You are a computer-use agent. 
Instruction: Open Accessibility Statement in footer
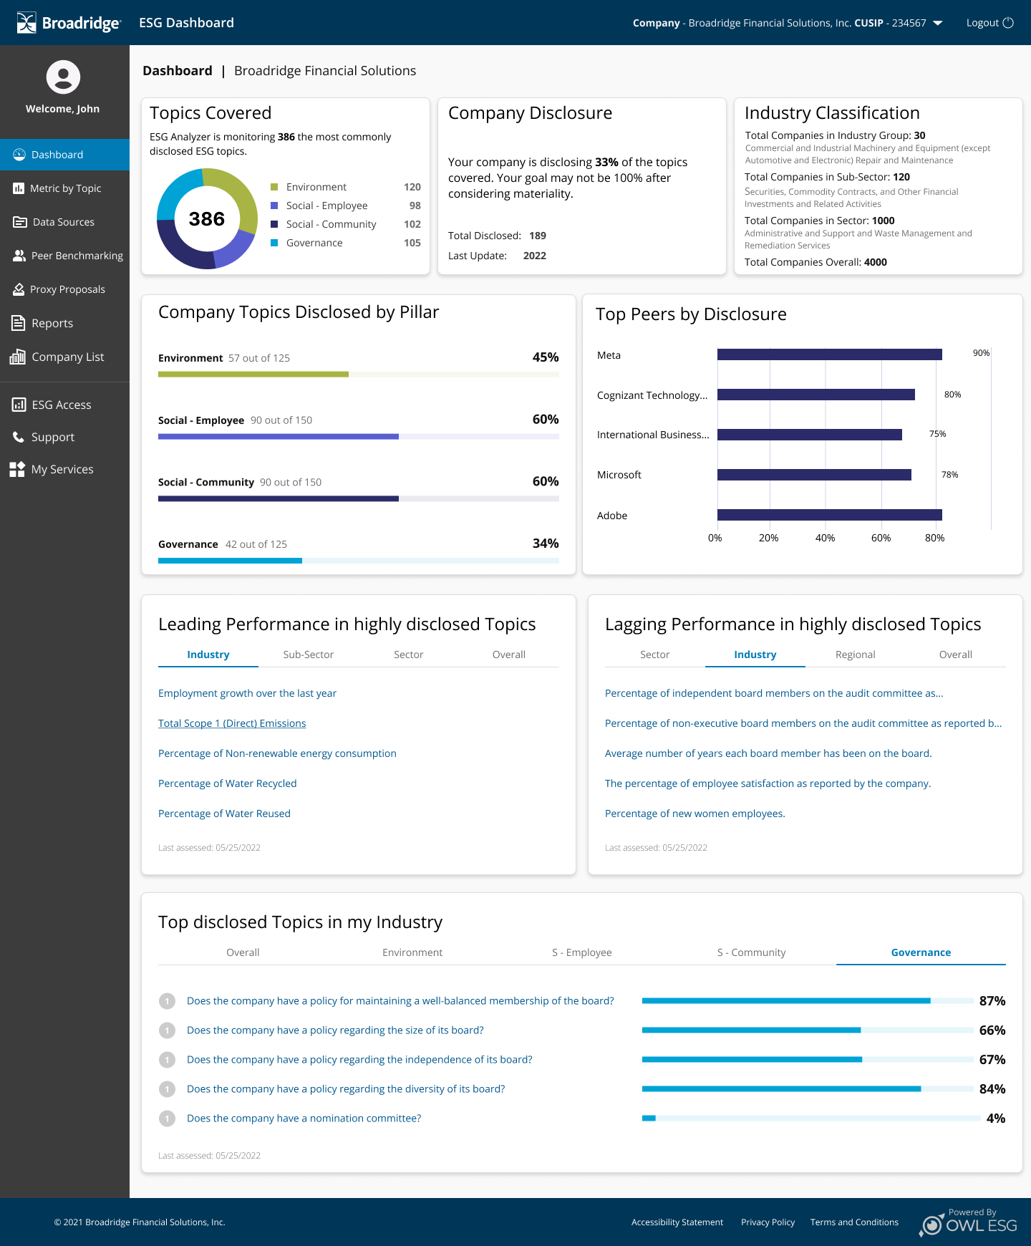[677, 1222]
